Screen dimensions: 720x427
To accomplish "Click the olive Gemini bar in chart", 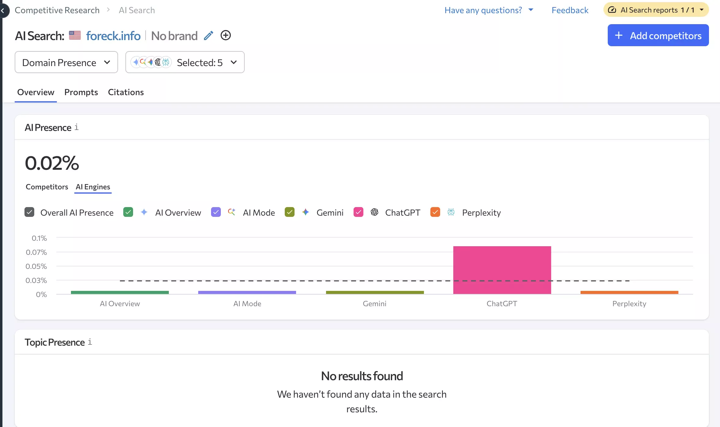I will click(x=375, y=292).
